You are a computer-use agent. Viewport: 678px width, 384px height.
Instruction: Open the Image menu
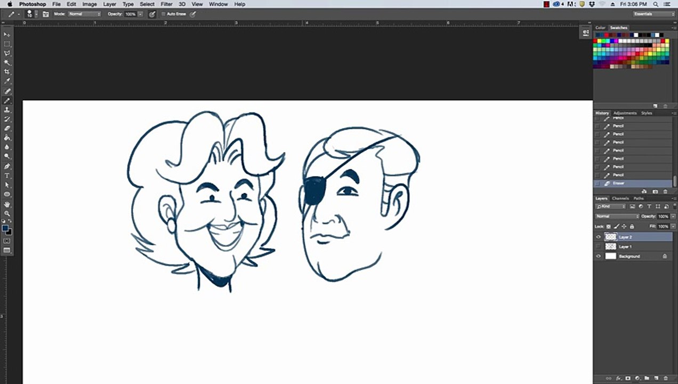tap(90, 4)
